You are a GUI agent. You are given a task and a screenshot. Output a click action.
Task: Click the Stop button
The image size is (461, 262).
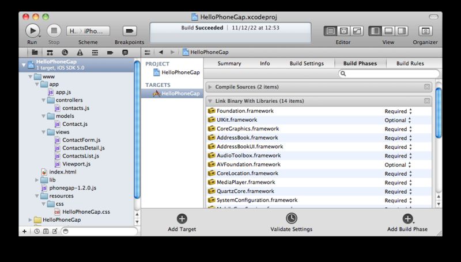coord(54,31)
